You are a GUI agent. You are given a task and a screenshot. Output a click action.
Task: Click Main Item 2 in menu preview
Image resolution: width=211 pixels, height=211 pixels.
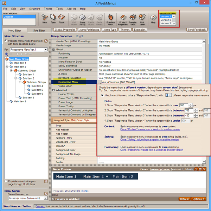[94, 177]
